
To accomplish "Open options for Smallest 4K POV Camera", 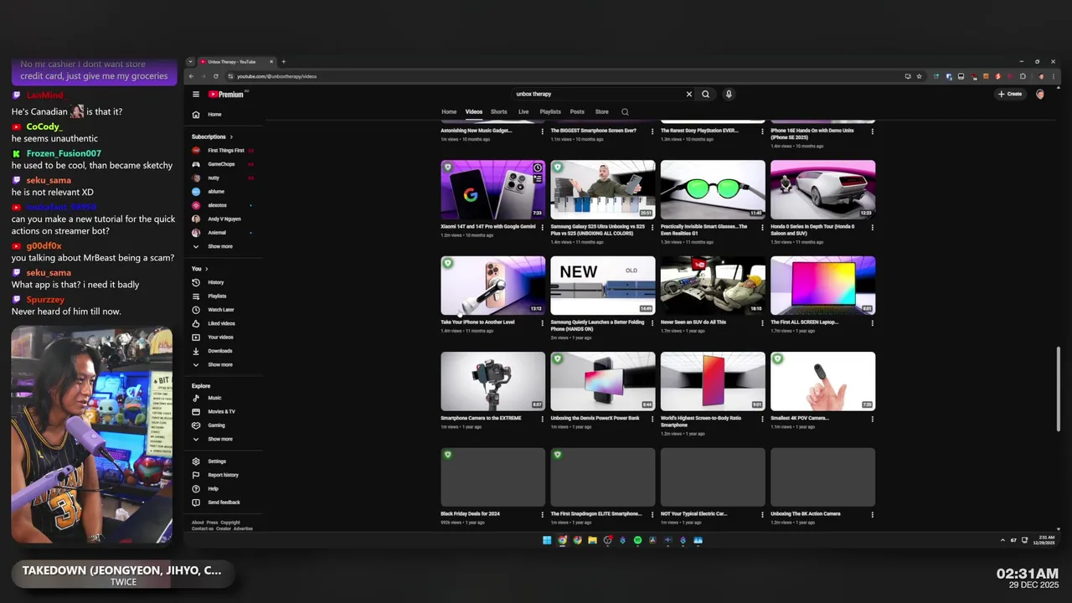I will (872, 419).
